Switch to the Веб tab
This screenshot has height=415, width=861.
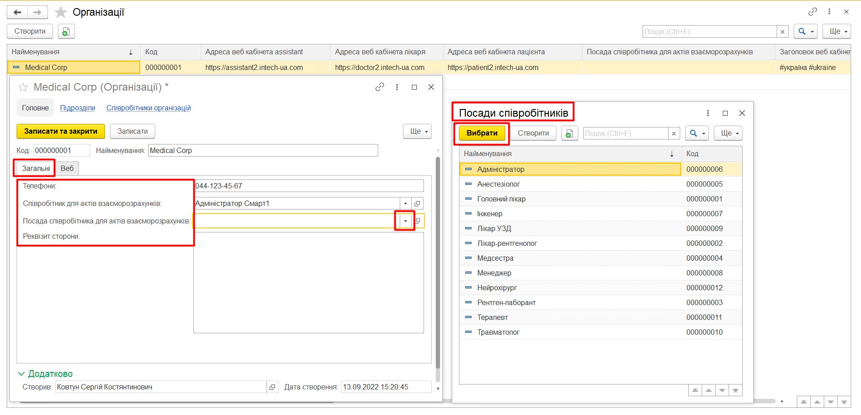point(67,168)
